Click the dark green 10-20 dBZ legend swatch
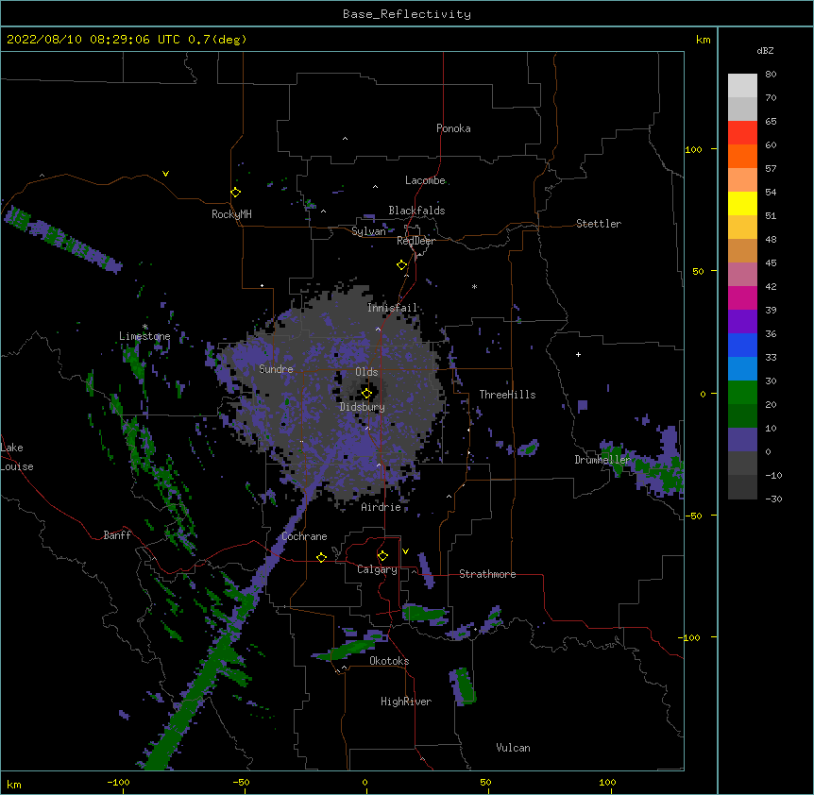 (742, 416)
